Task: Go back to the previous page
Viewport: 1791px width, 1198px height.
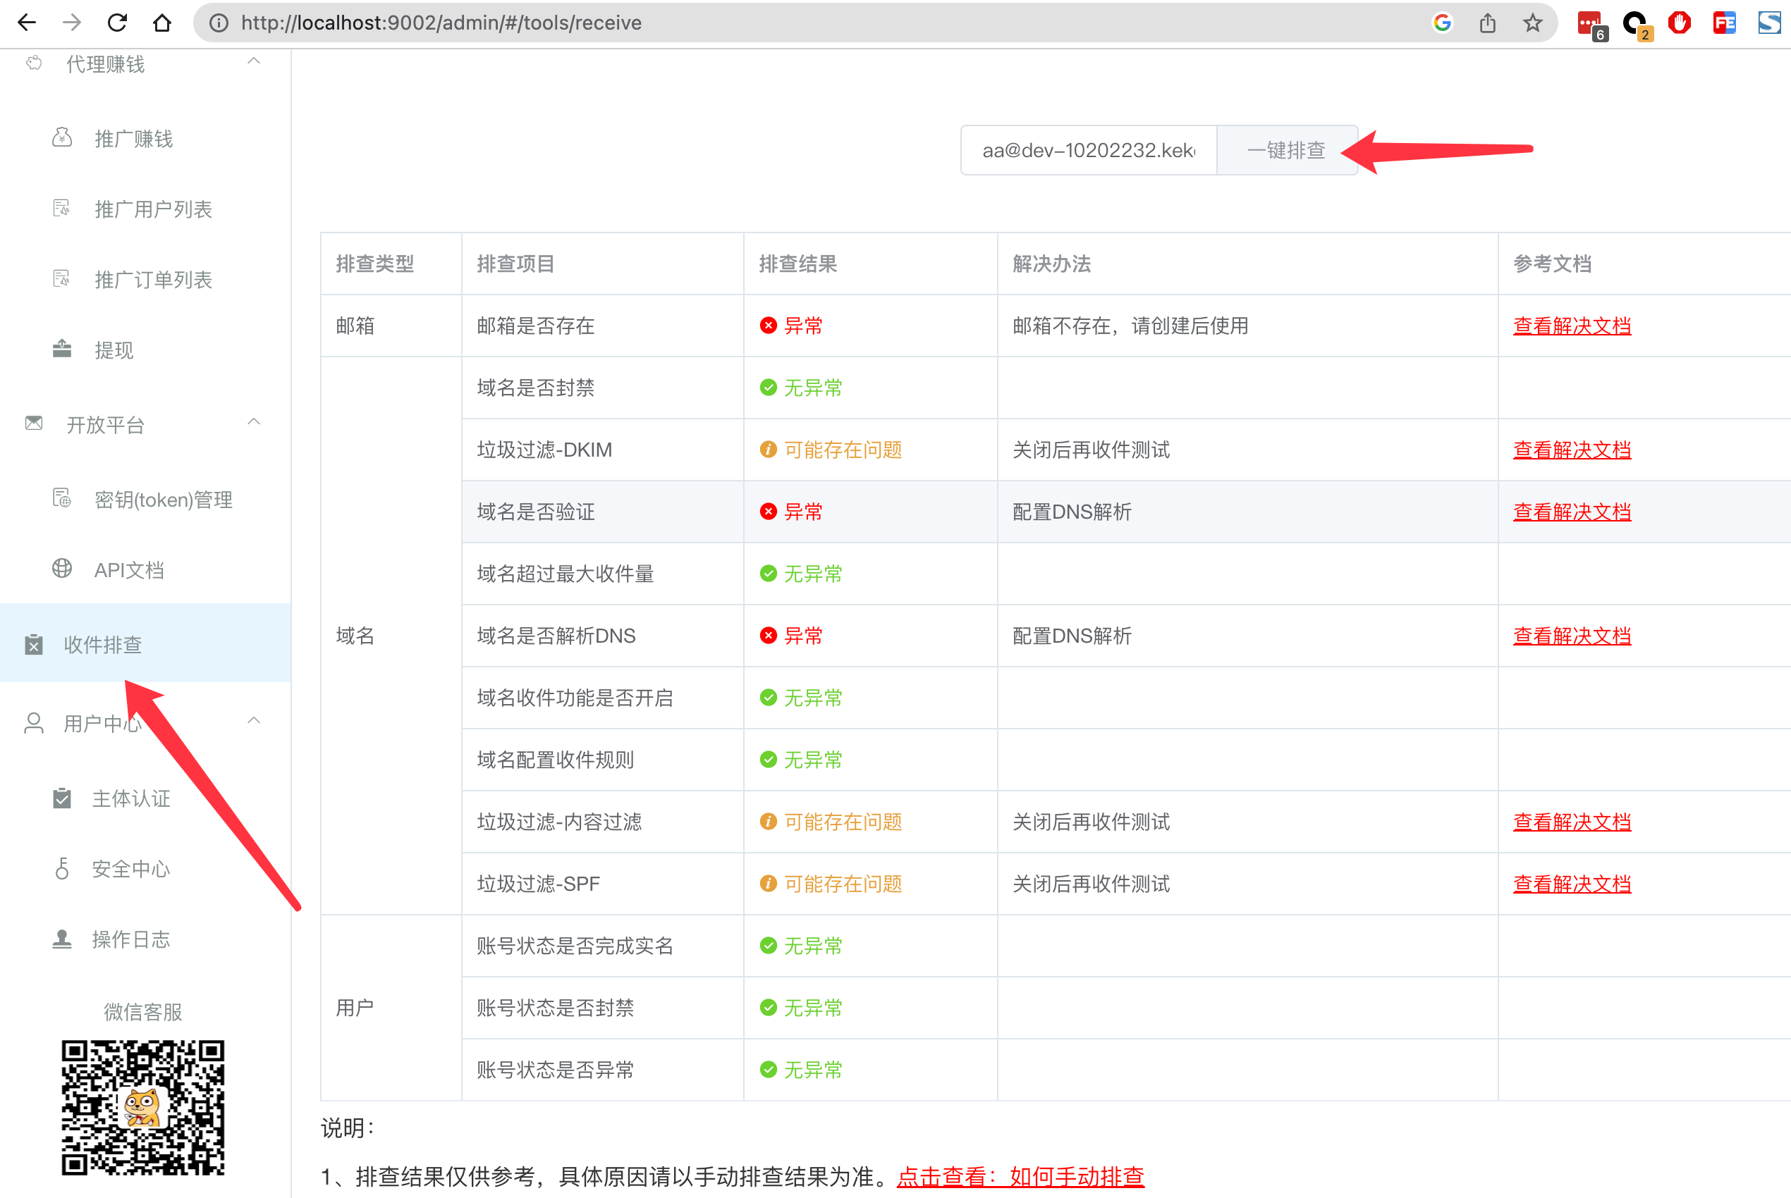Action: (27, 23)
